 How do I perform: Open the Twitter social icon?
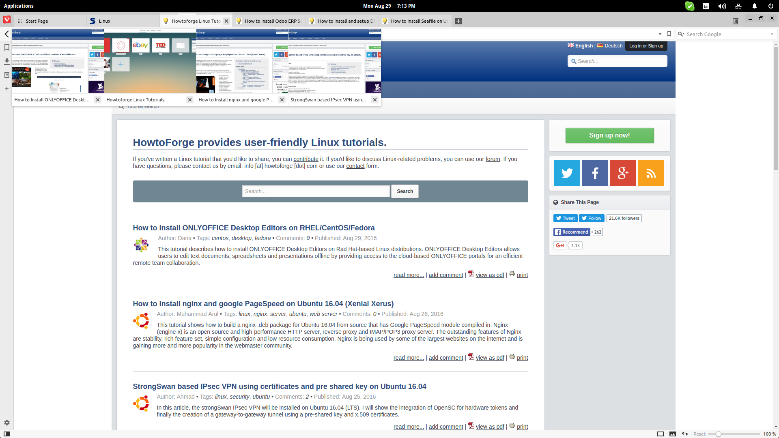click(x=567, y=173)
